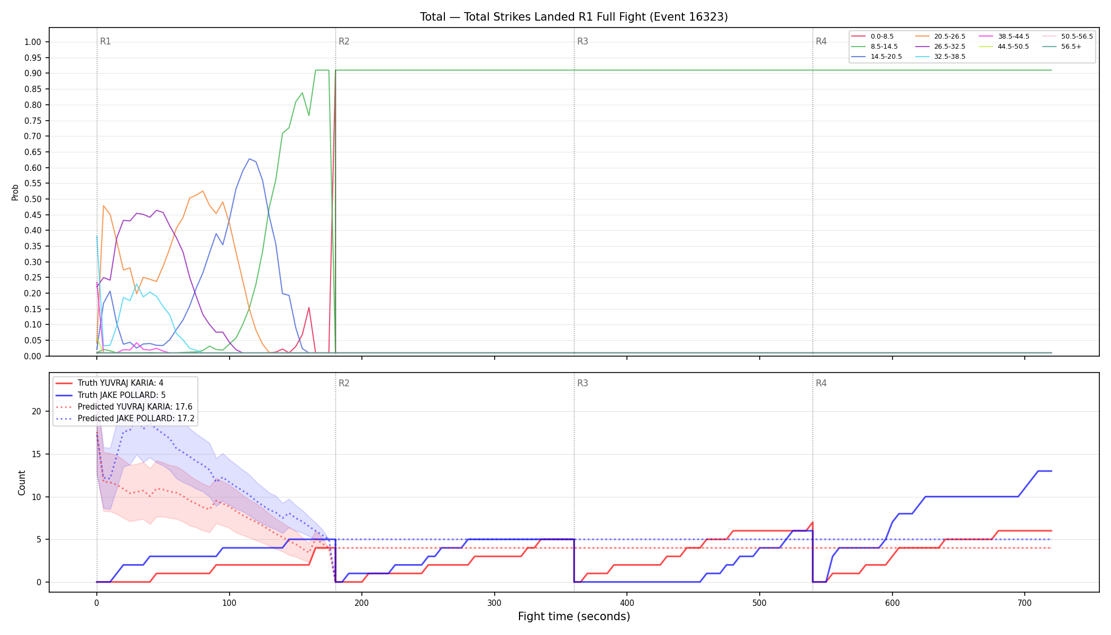Viewport: 1111px width, 635px height.
Task: Click the 200 tick on time axis
Action: (x=362, y=603)
